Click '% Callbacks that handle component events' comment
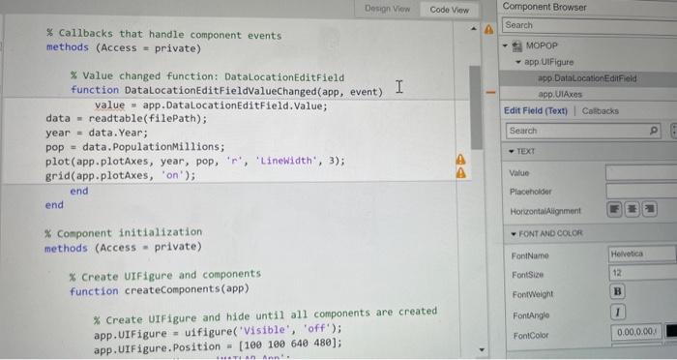 tap(164, 34)
